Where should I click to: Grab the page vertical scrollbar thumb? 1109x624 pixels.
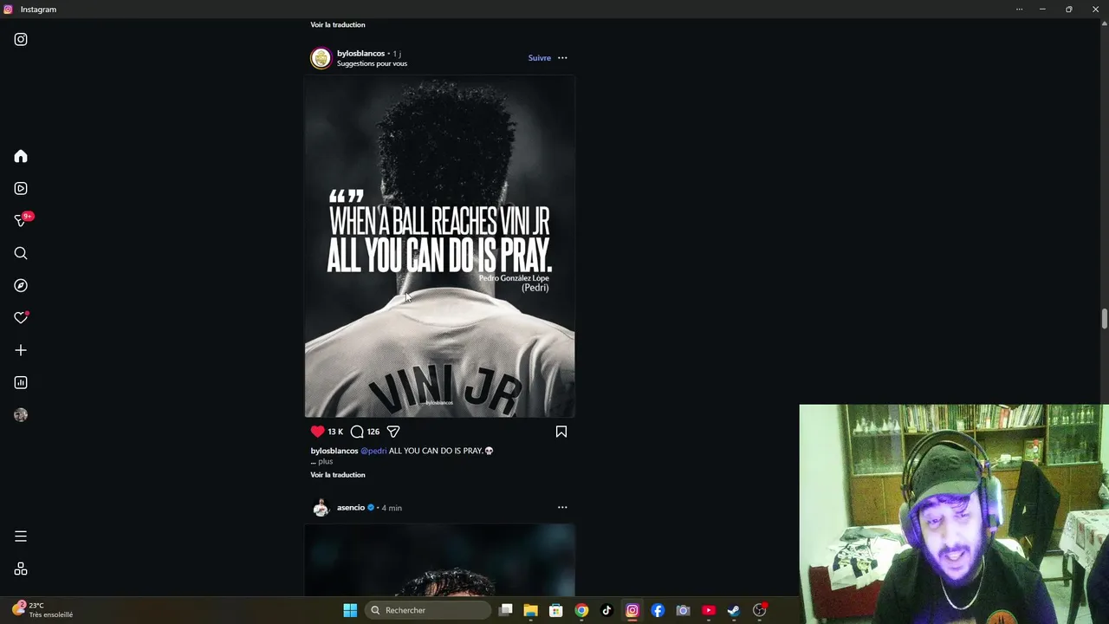coord(1104,318)
